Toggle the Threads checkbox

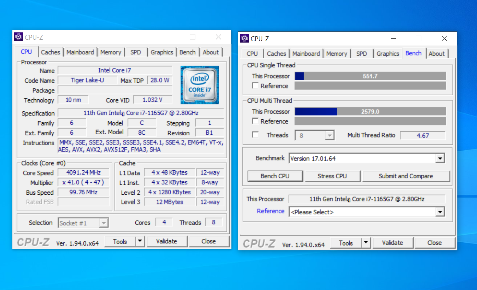pyautogui.click(x=255, y=135)
